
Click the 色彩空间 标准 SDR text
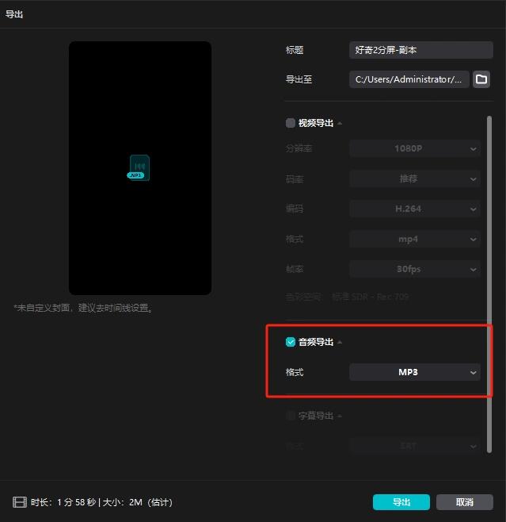(347, 297)
